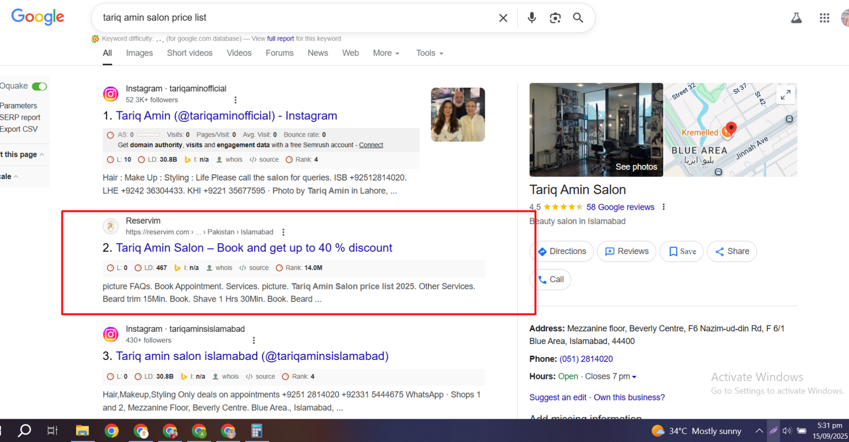Click in the search input field
Screen dimensions: 849x442
point(292,18)
